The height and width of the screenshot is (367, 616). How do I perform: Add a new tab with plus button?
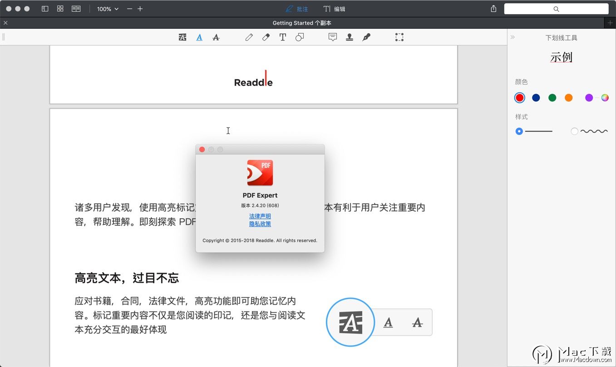tap(610, 23)
